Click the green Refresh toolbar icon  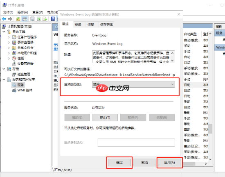coord(39,19)
